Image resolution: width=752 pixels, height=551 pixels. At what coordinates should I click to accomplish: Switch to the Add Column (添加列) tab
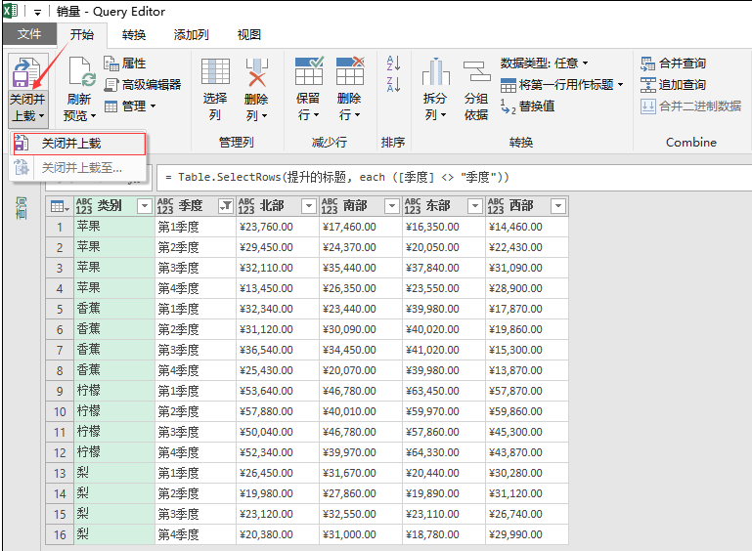click(191, 34)
